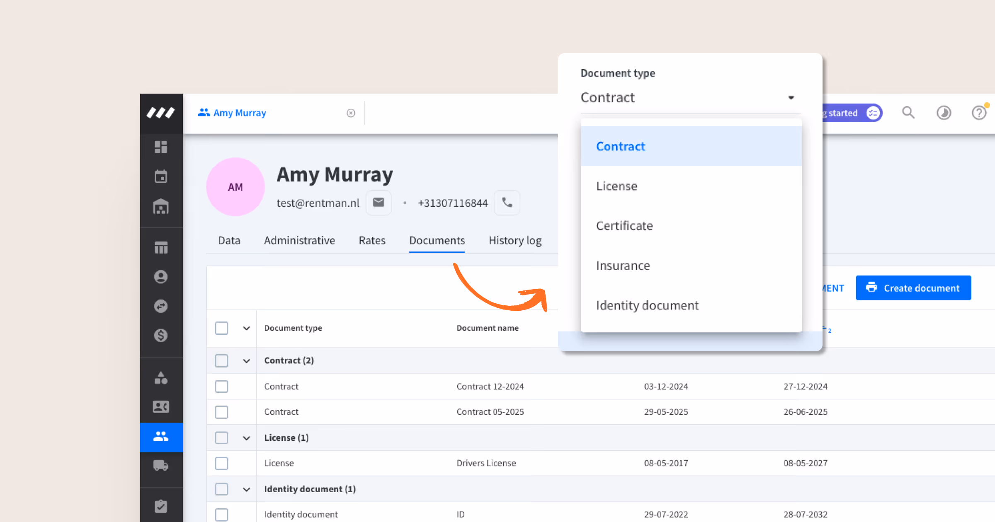Image resolution: width=995 pixels, height=522 pixels.
Task: Open the calendar icon in sidebar
Action: [x=161, y=176]
